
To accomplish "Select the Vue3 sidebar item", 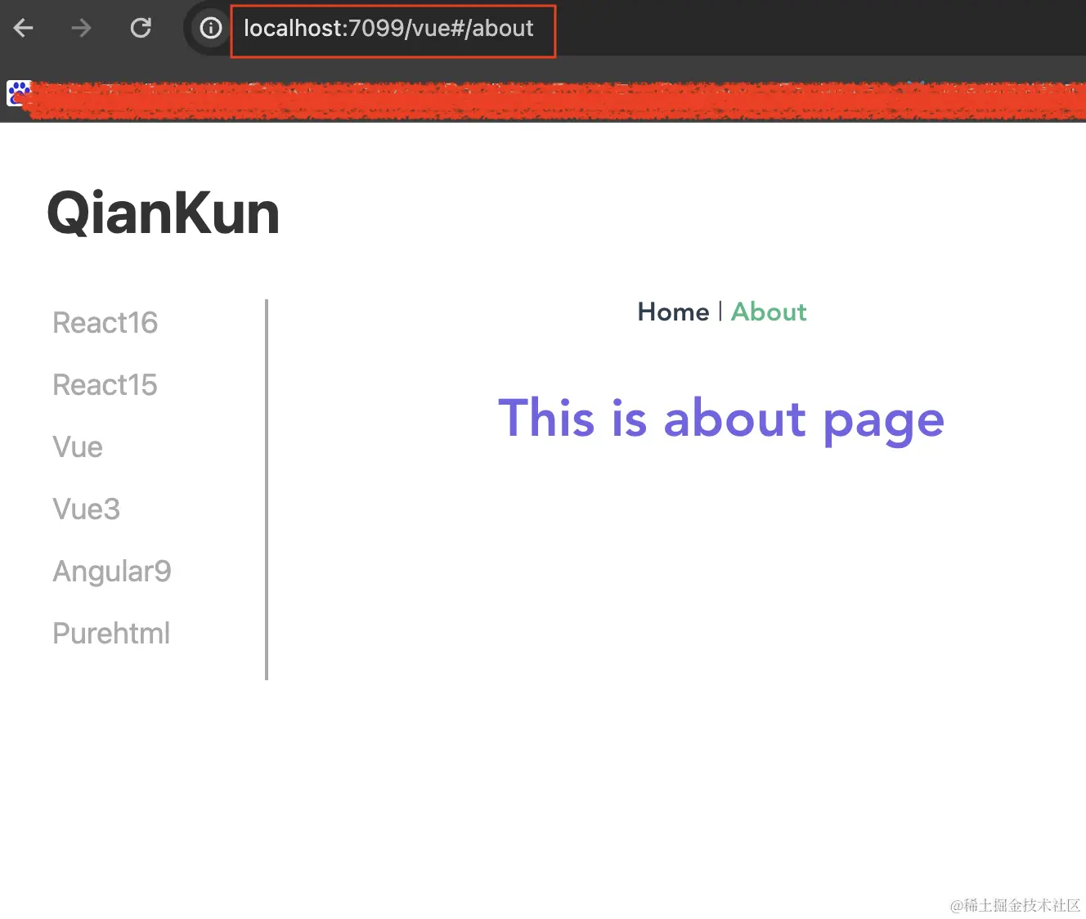I will coord(87,509).
